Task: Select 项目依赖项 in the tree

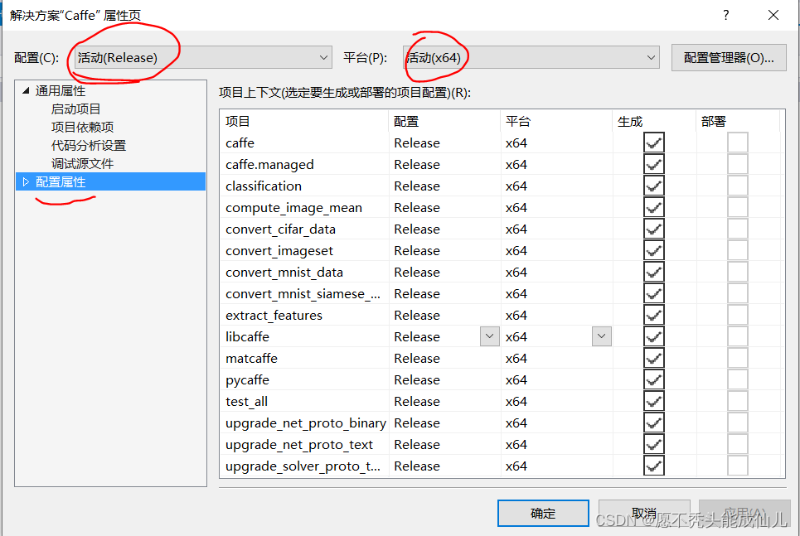Action: (82, 127)
